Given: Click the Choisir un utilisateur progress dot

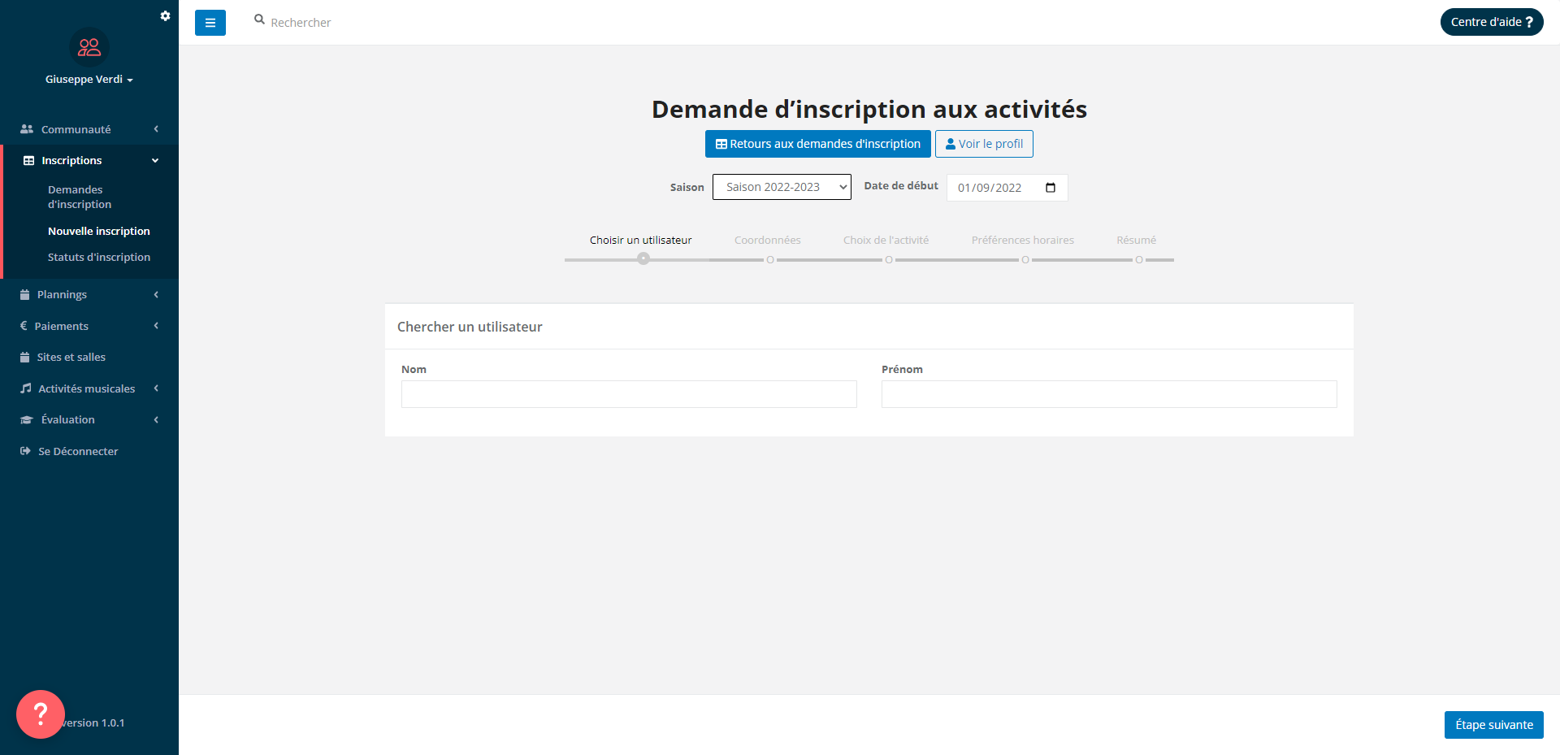Looking at the screenshot, I should click(643, 258).
